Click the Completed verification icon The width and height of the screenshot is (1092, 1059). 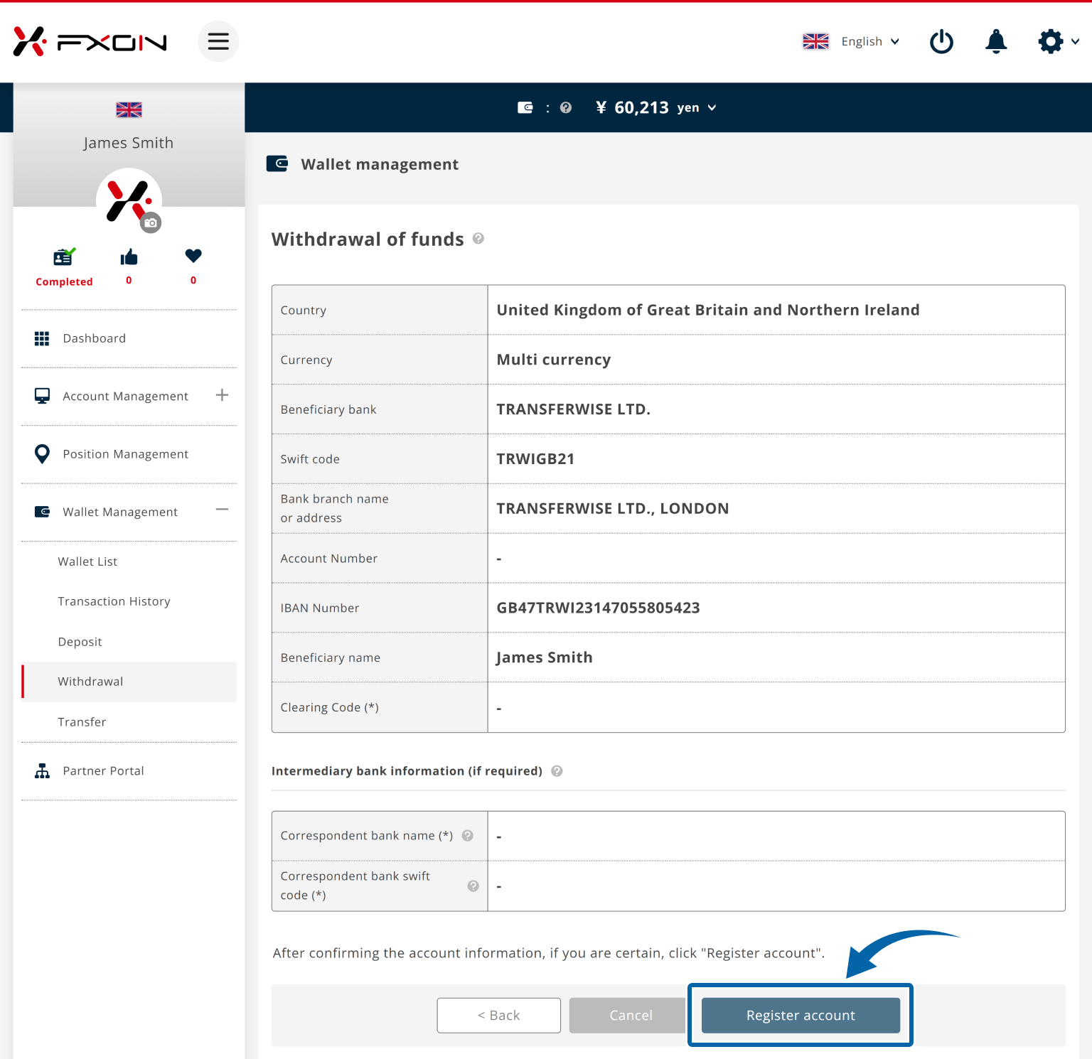(x=64, y=257)
